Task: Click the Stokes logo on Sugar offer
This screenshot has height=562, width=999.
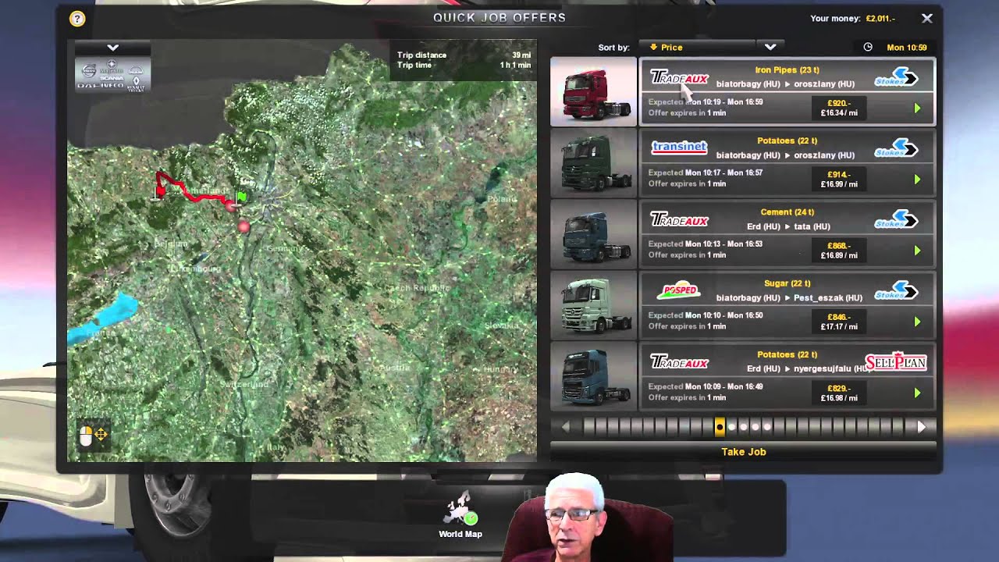Action: point(896,290)
